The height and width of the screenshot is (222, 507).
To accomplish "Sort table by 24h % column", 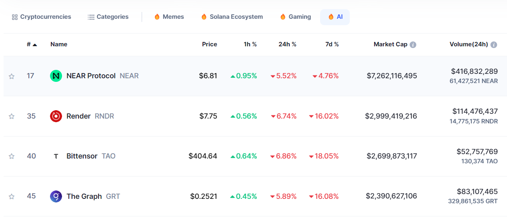I will click(x=287, y=44).
